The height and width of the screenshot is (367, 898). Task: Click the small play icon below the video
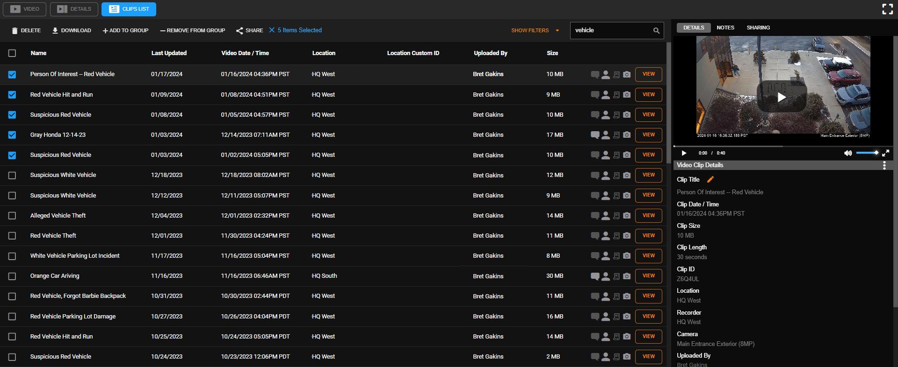tap(684, 153)
